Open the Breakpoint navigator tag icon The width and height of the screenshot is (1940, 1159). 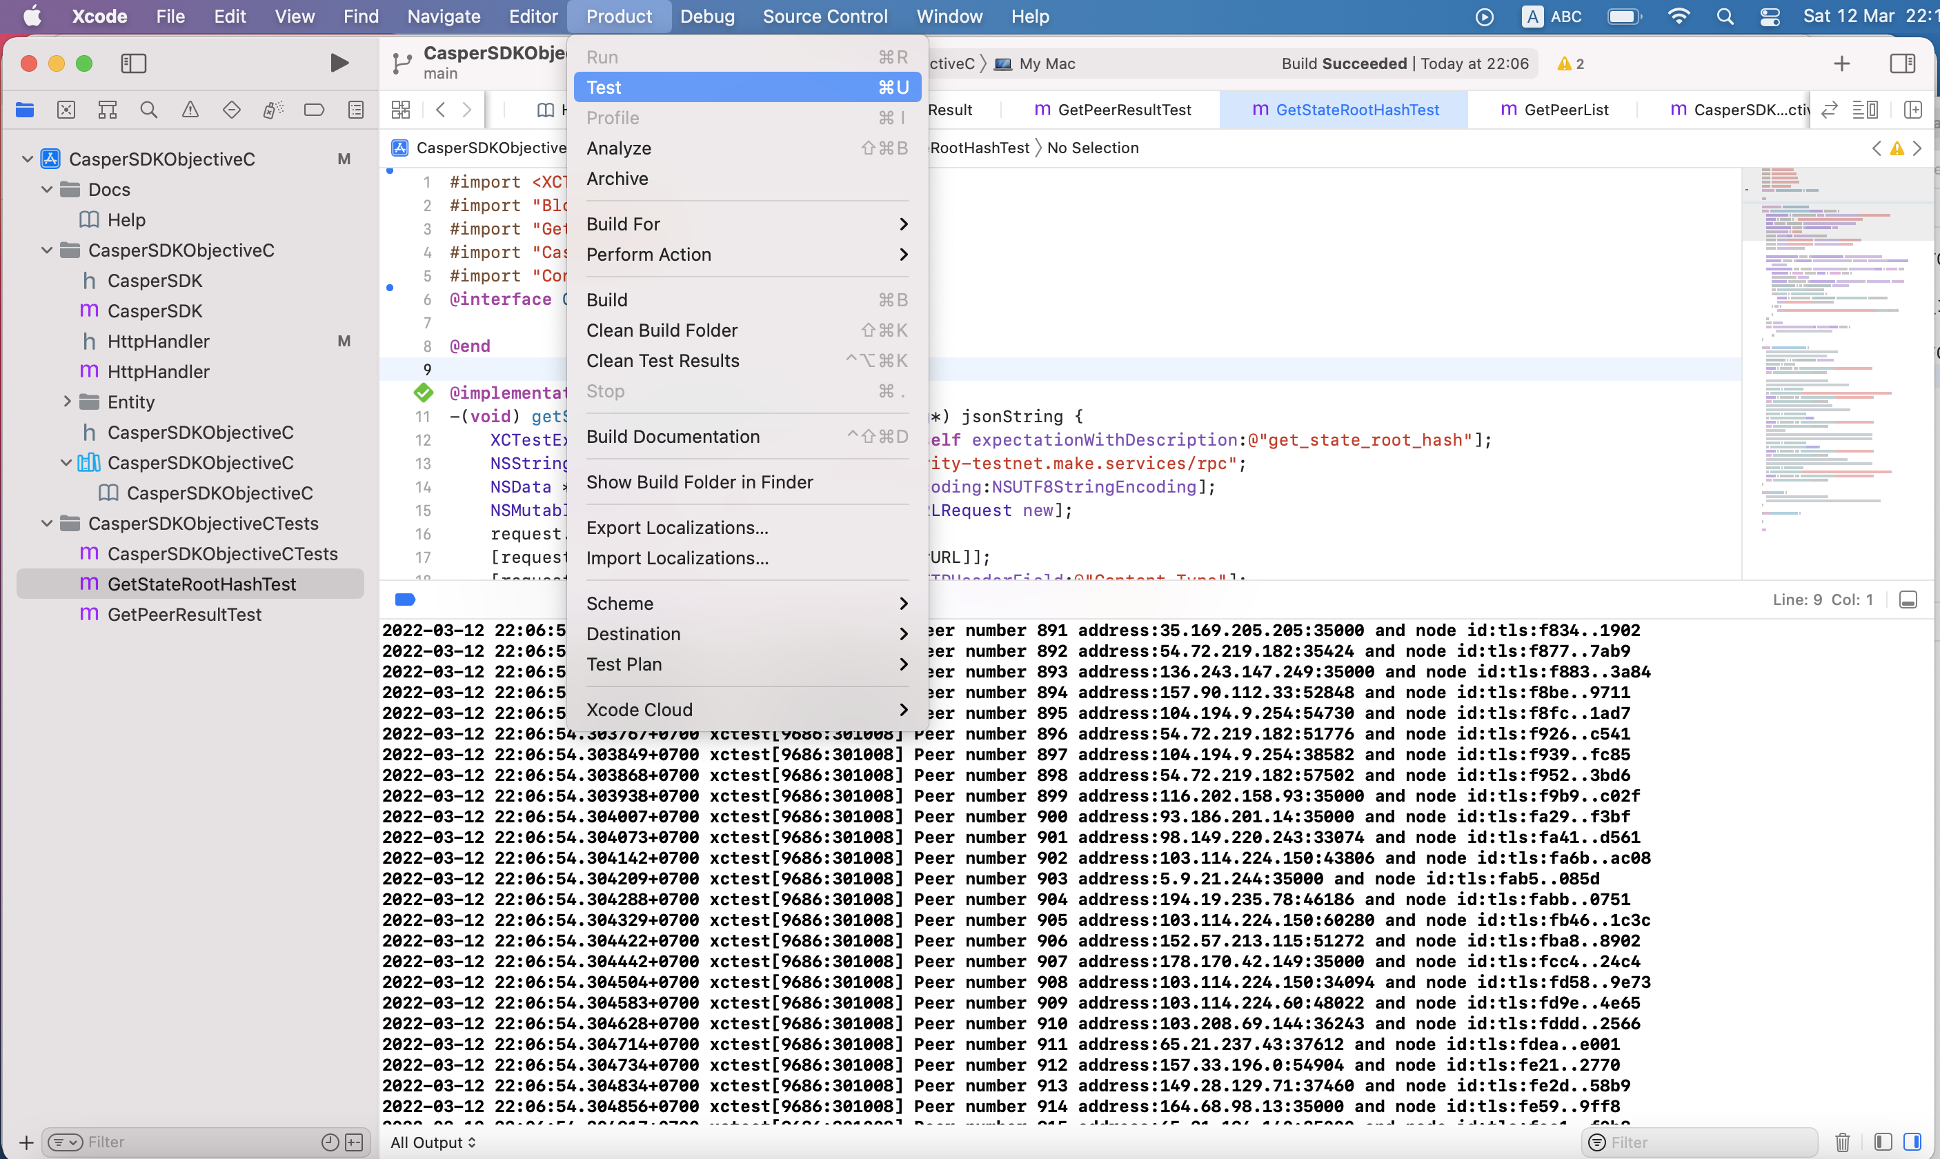click(314, 109)
